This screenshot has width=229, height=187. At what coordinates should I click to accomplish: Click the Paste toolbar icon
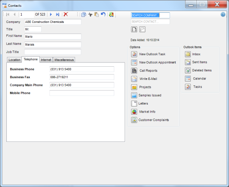97,14
